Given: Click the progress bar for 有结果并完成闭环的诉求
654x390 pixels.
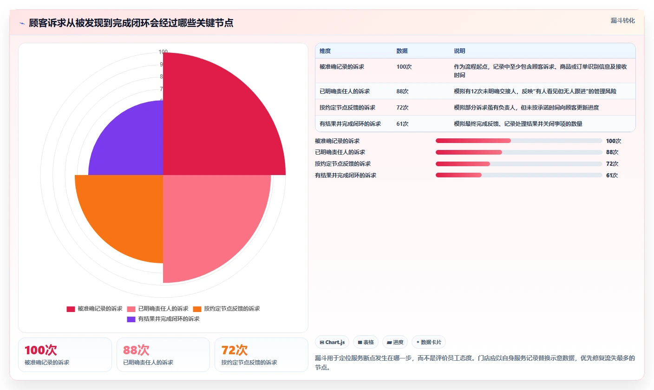Looking at the screenshot, I should pos(519,175).
